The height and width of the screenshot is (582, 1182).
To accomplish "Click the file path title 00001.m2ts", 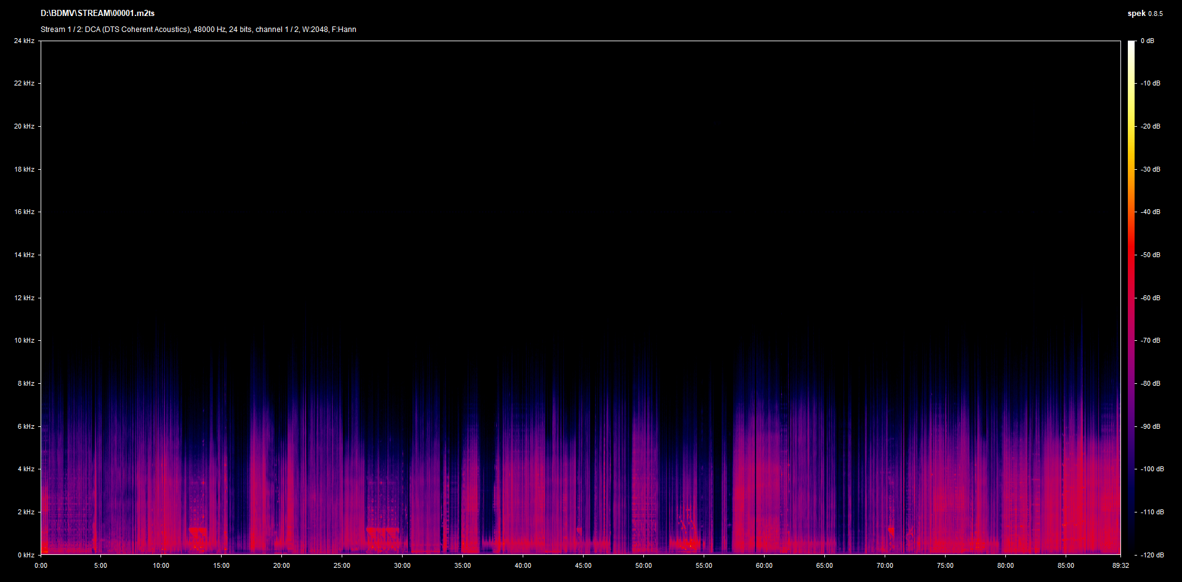I will 97,13.
